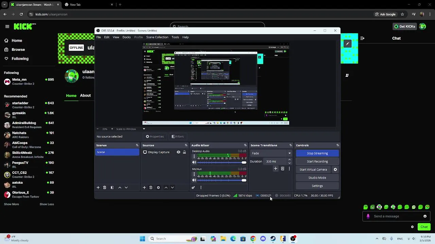Open Discord from the taskbar
The image size is (435, 244).
coord(263,239)
